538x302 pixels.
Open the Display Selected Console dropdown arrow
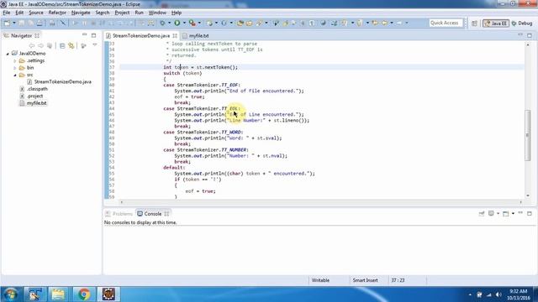tap(498, 213)
